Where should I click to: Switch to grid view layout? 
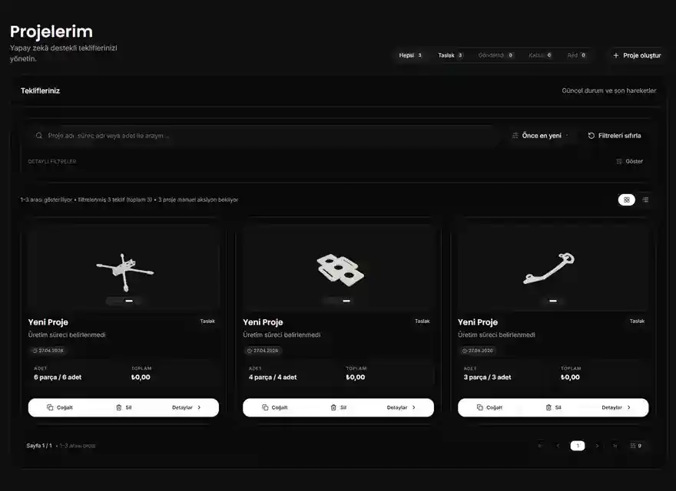point(626,199)
